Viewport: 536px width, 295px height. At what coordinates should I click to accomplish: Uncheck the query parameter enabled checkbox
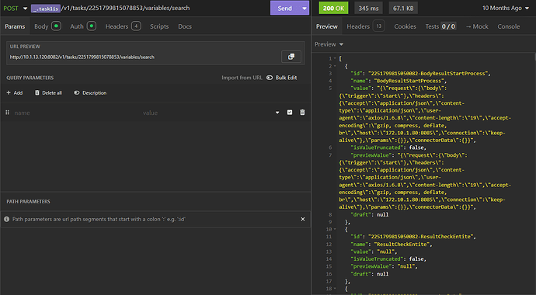[x=290, y=113]
